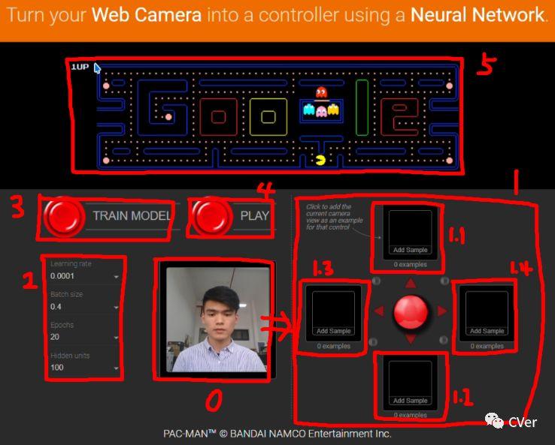Click the yellow Pac-Man character
This screenshot has height=445, width=555.
320,160
